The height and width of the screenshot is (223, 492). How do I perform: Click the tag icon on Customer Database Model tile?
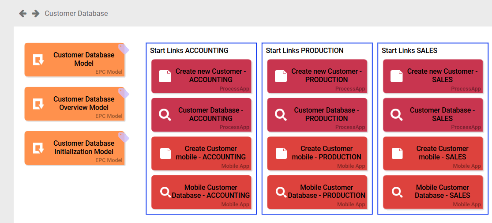pos(124,49)
